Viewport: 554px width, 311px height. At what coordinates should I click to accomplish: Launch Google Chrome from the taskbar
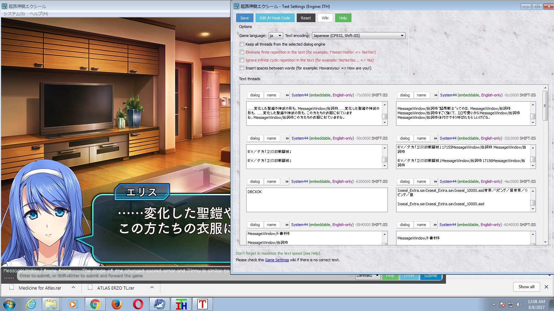[x=95, y=304]
